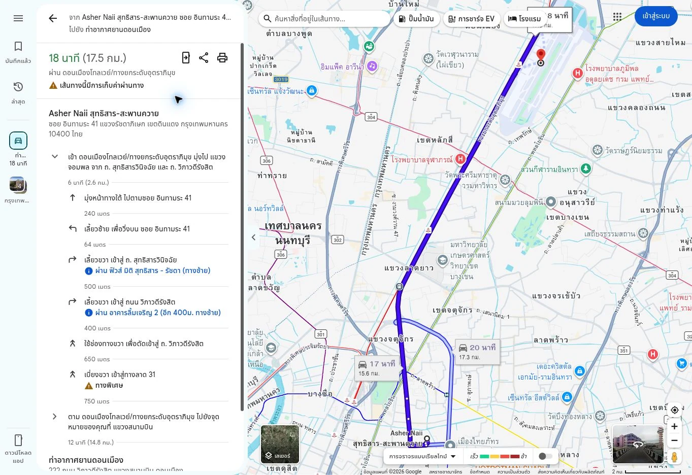Image resolution: width=692 pixels, height=475 pixels.
Task: Click the directions panel scrollbar
Action: point(242,227)
